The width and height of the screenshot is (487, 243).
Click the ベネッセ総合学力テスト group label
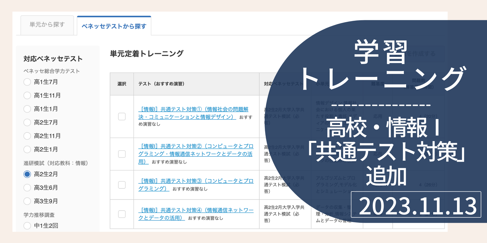(x=51, y=71)
